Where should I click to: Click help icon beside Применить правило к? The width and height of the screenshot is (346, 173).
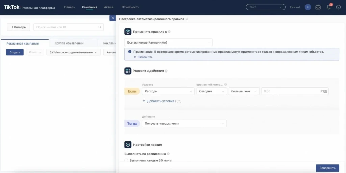tap(169, 32)
